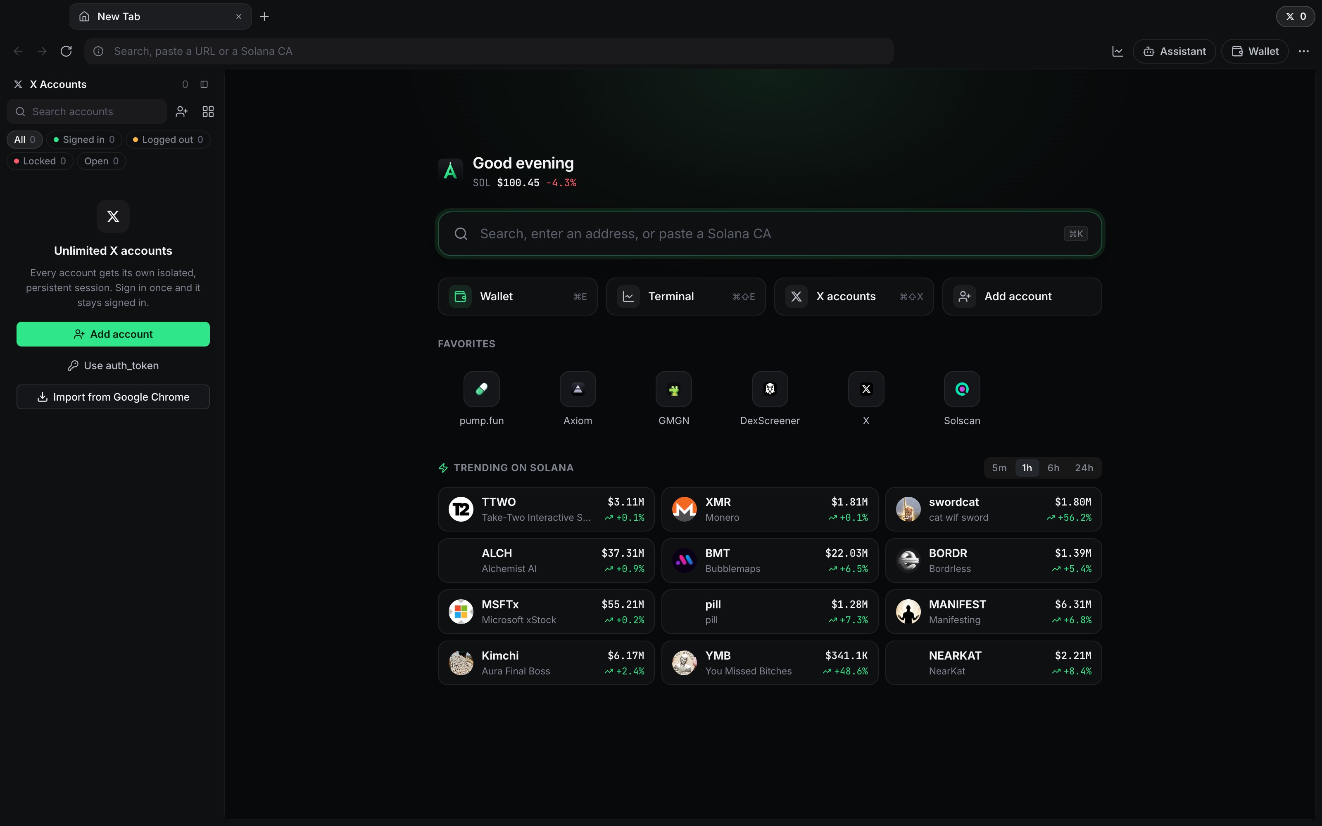The width and height of the screenshot is (1322, 826).
Task: Click the green Add account button in sidebar
Action: pos(113,334)
